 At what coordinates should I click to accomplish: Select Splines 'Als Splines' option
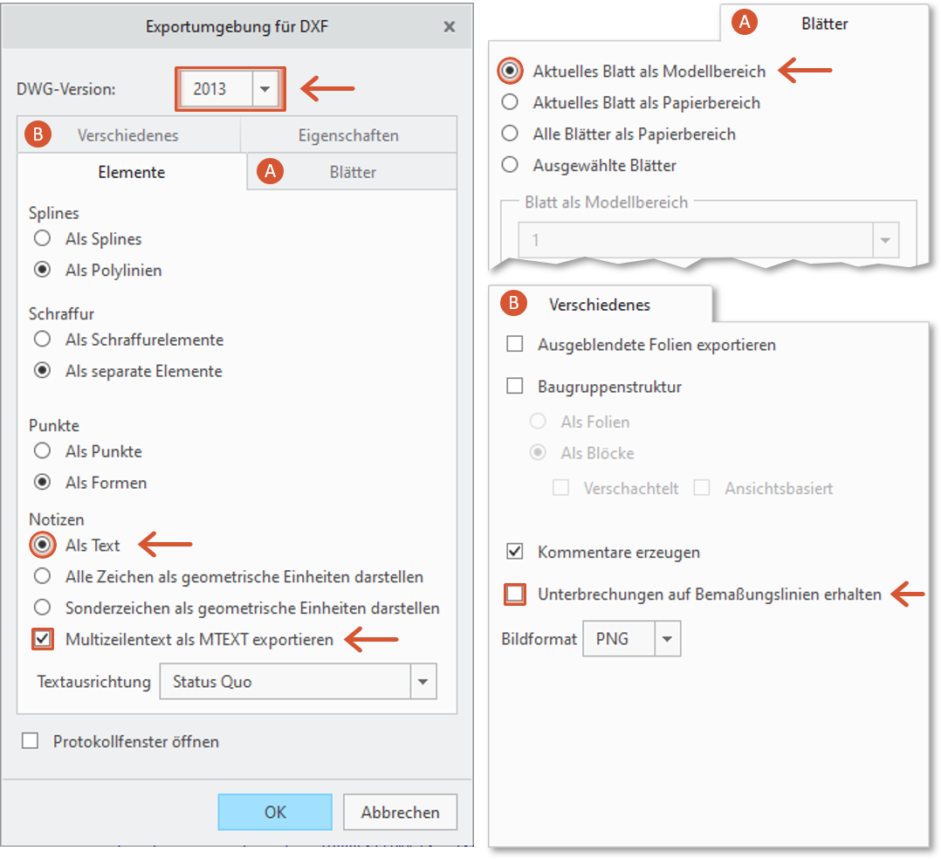point(42,238)
